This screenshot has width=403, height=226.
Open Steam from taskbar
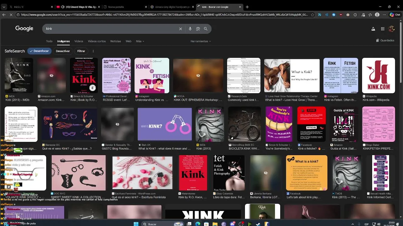pyautogui.click(x=258, y=224)
